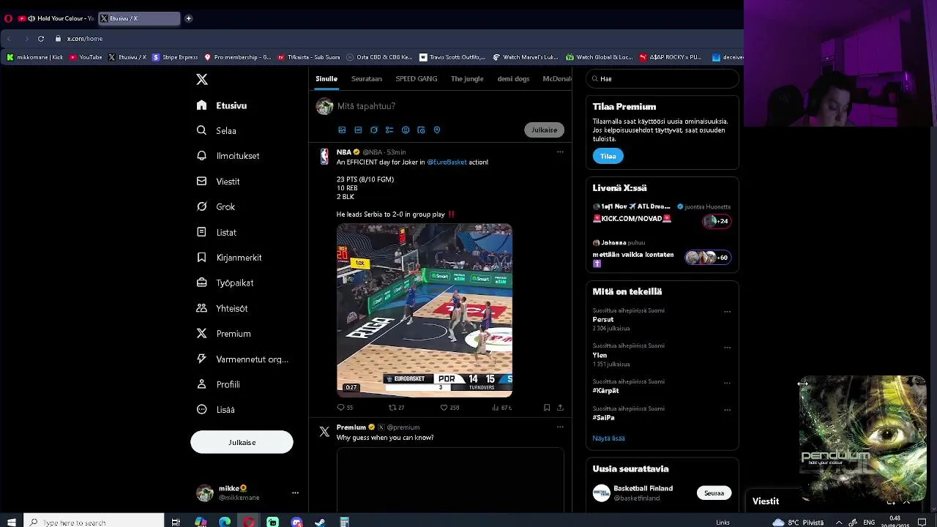Viewport: 937px width, 527px height.
Task: Open Yhteisöt communities page
Action: tap(223, 308)
